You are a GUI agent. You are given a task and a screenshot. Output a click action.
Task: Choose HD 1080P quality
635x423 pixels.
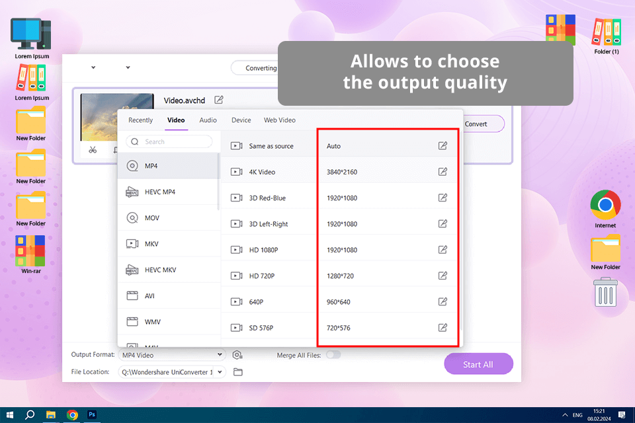point(269,250)
